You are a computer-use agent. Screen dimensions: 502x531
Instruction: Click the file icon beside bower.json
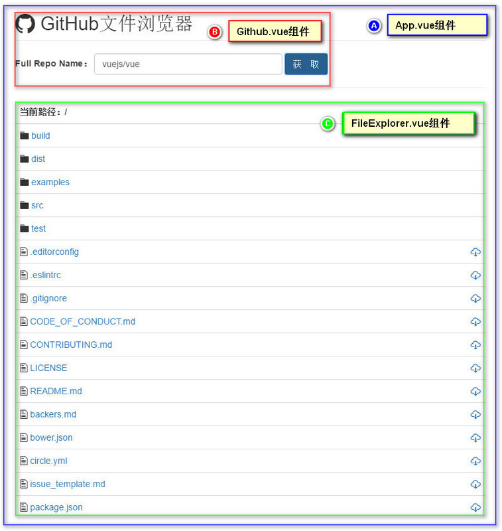[24, 437]
